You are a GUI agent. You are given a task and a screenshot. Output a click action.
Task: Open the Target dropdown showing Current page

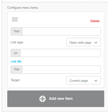tap(84, 80)
